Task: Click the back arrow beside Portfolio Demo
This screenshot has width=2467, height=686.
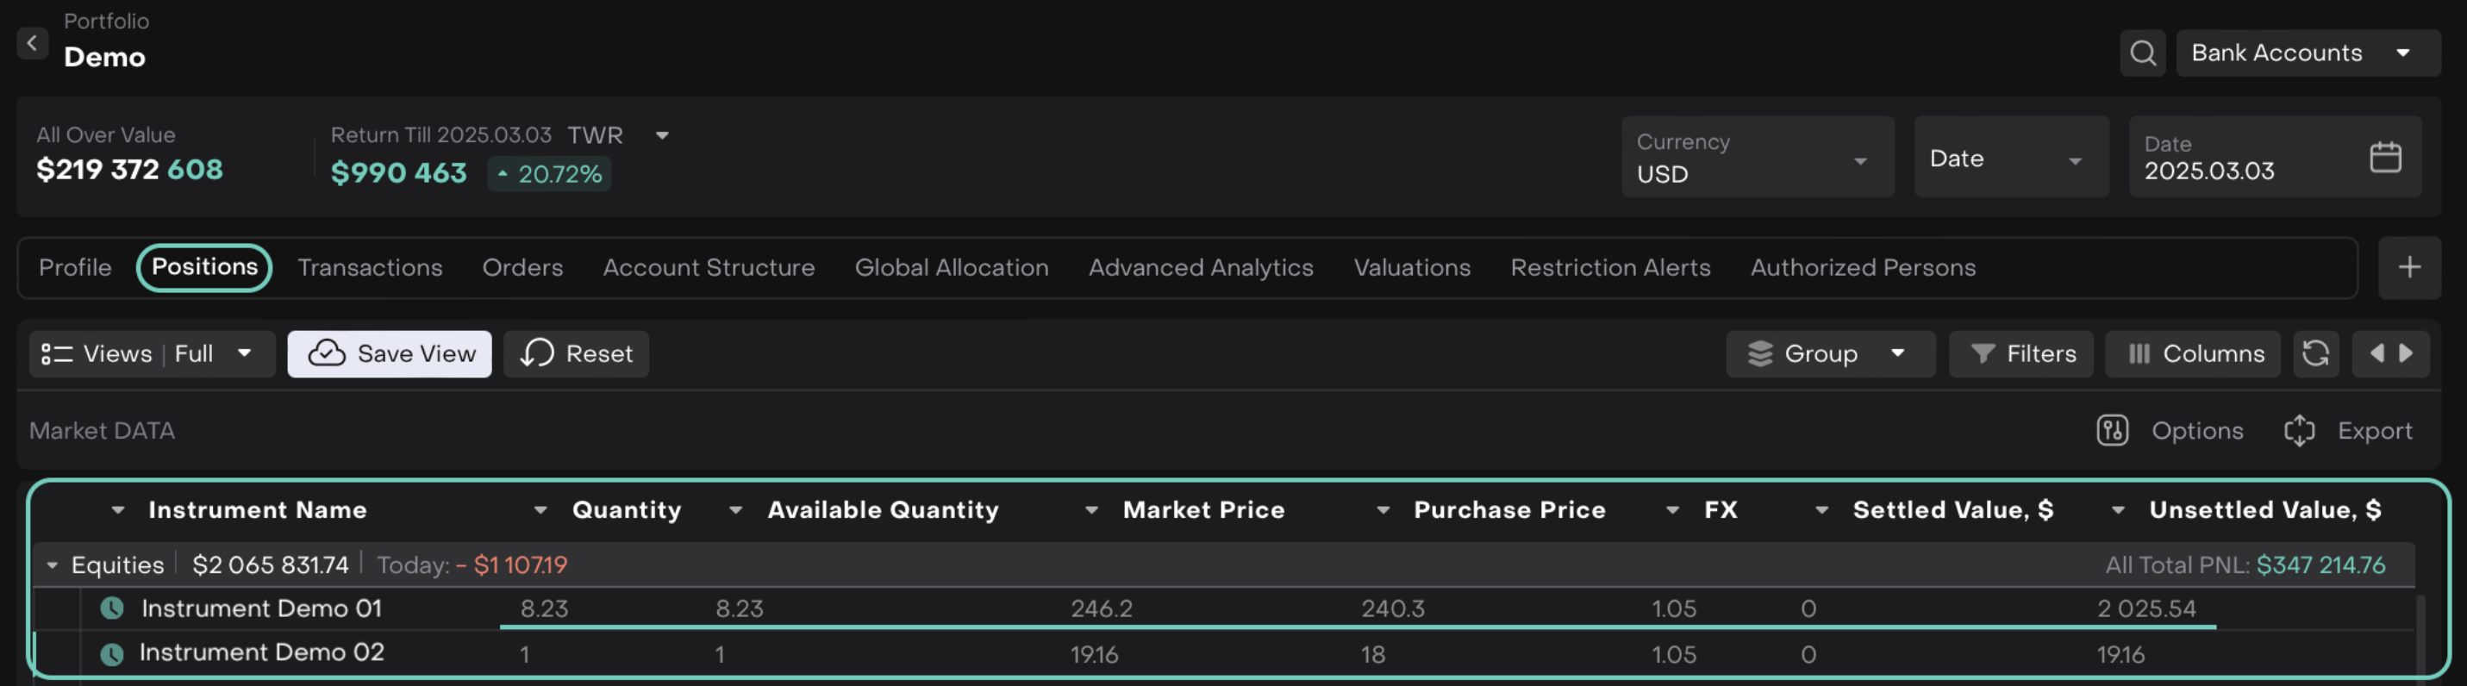Action: coord(32,43)
